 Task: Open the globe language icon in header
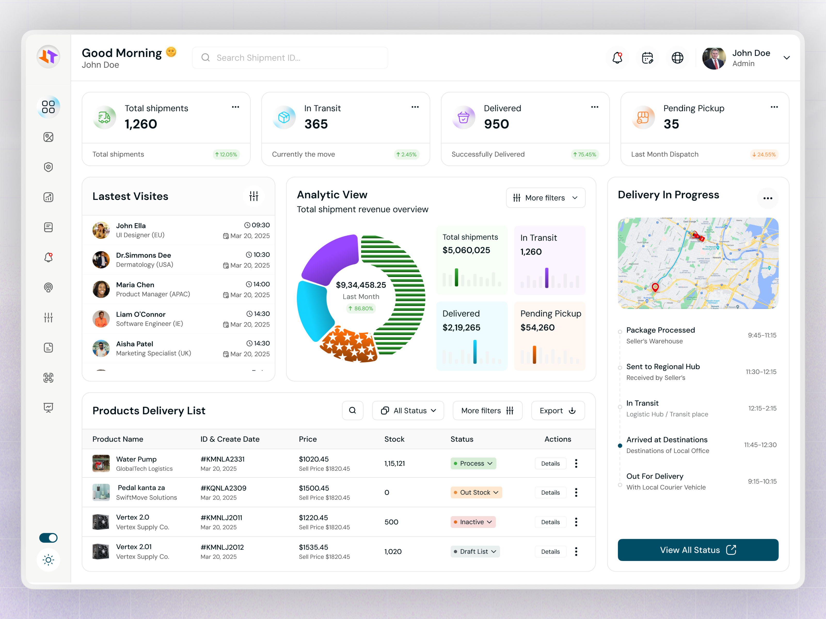(x=677, y=58)
